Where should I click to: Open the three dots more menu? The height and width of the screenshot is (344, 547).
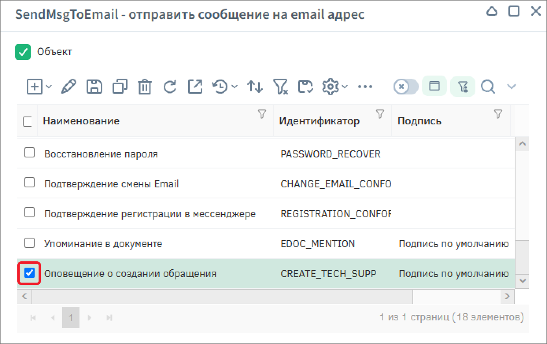[365, 87]
